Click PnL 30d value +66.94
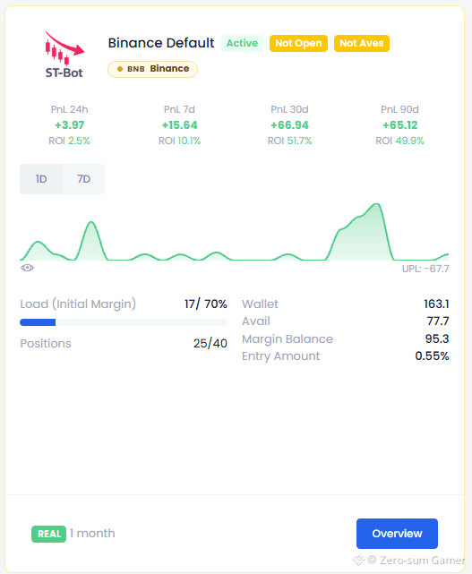Viewport: 472px width, 574px height. tap(289, 125)
